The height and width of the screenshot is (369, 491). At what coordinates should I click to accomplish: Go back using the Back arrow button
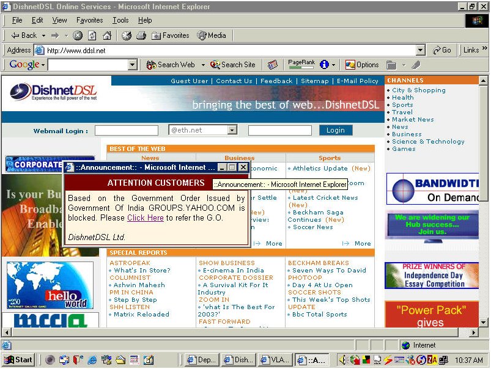(x=24, y=35)
